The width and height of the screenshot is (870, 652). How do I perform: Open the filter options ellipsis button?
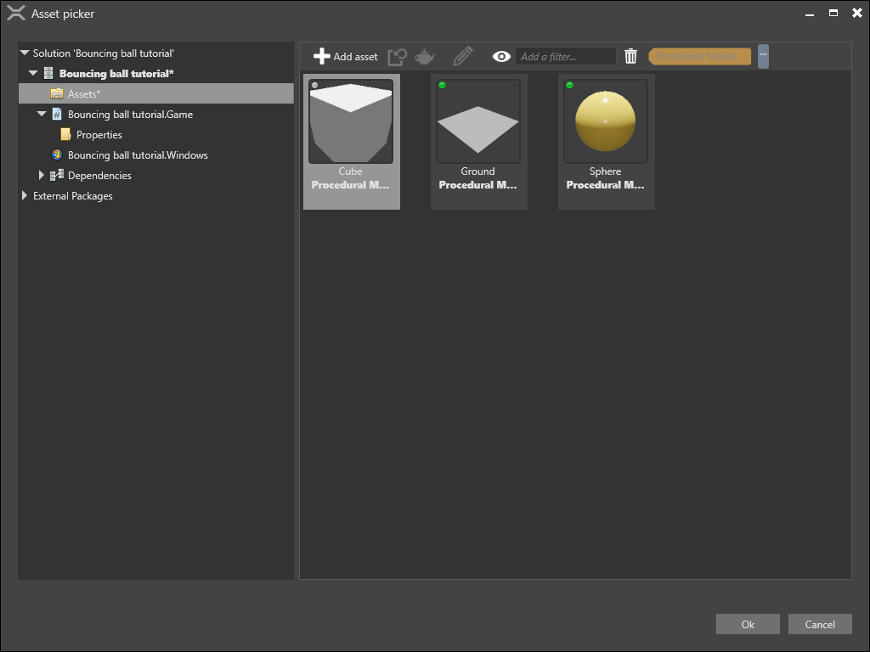[763, 55]
